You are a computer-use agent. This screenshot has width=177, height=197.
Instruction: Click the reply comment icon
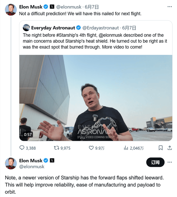22,148
